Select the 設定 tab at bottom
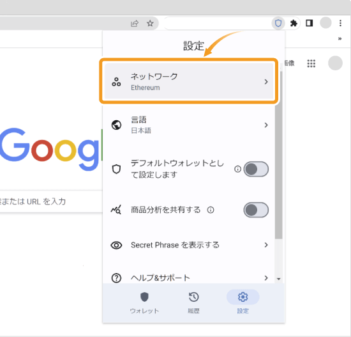This screenshot has width=351, height=337. click(x=243, y=302)
